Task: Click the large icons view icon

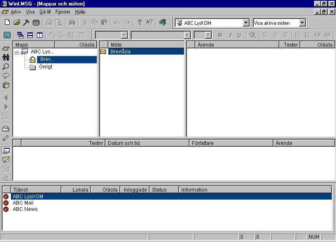Action: [52, 35]
